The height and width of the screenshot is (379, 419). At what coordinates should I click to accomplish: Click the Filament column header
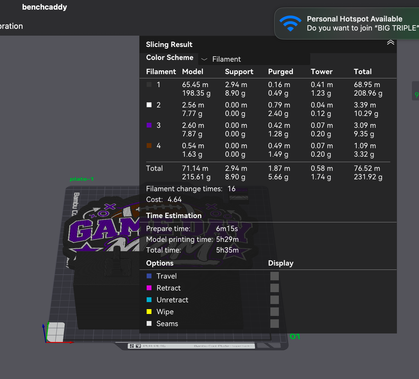click(x=161, y=72)
